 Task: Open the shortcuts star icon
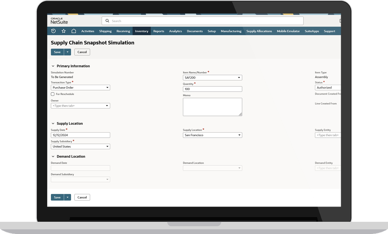pyautogui.click(x=64, y=31)
